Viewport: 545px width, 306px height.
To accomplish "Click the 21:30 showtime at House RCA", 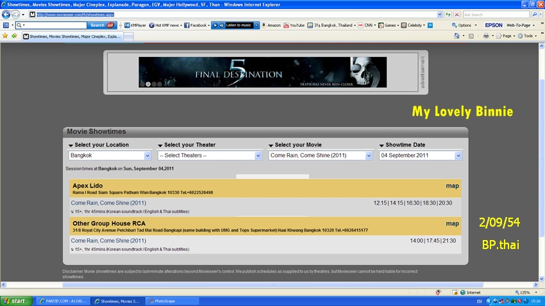I will (x=449, y=241).
